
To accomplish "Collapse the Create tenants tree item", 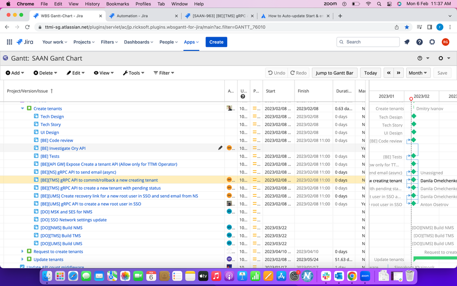I will coord(22,108).
